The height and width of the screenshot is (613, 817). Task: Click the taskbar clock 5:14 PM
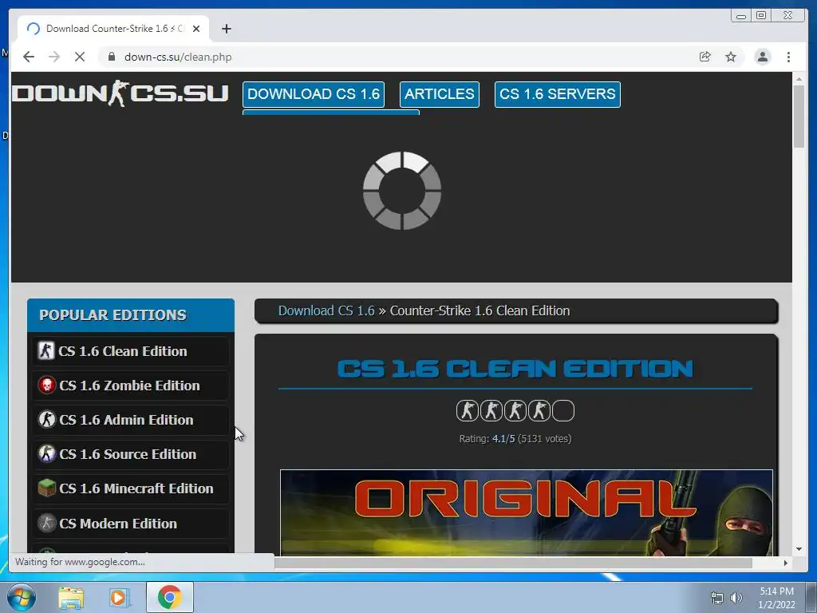[776, 598]
